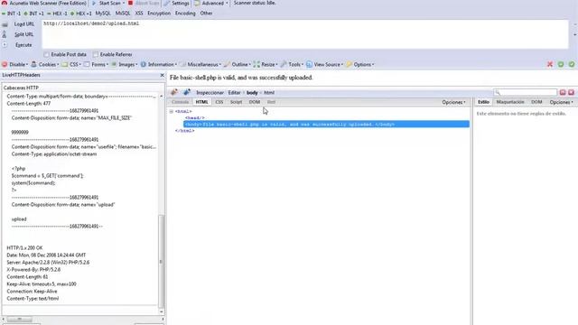The height and width of the screenshot is (325, 578).
Task: Click the Miscellaneous toolbar icon
Action: [182, 64]
